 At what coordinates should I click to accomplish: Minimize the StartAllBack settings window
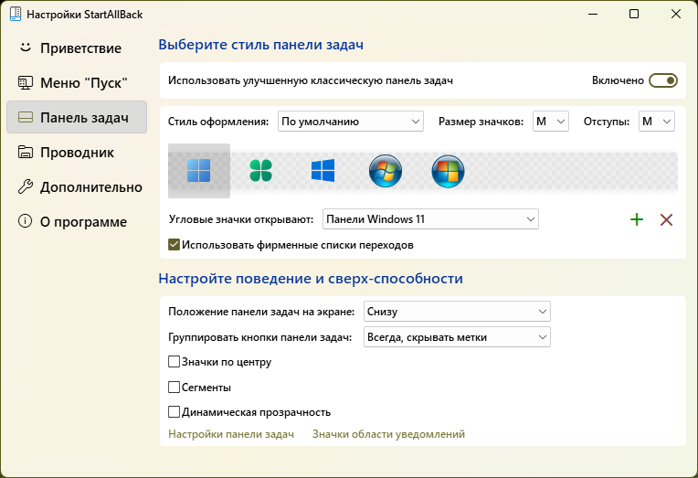593,14
